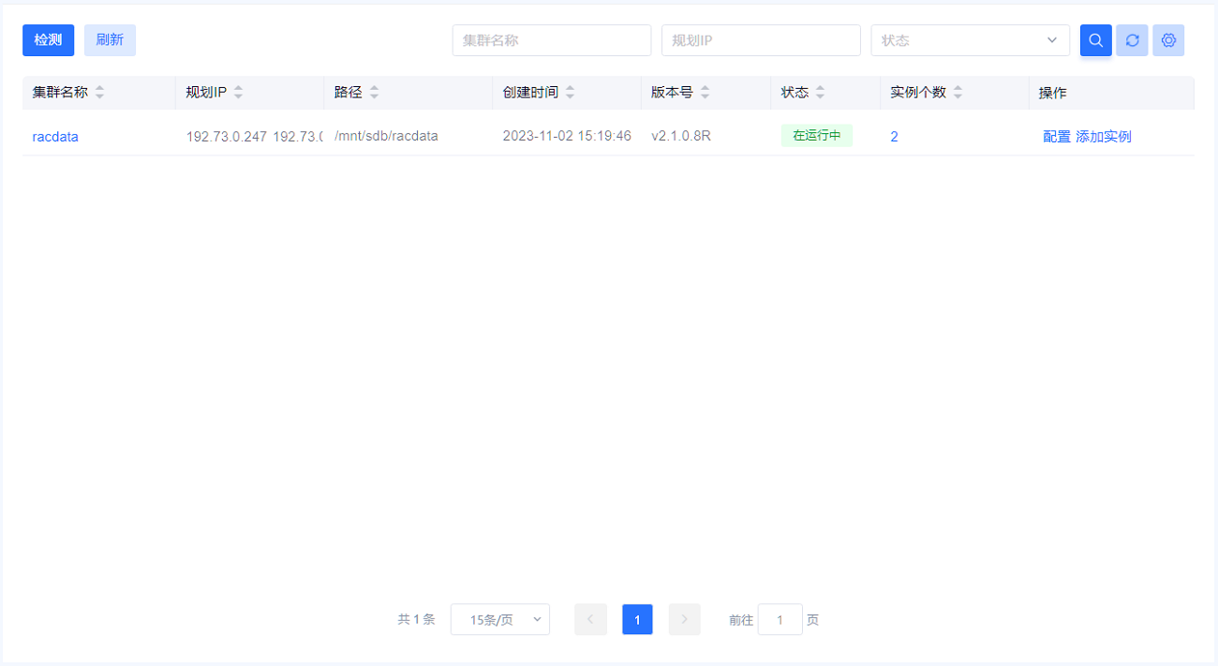Sort by 规划IP column arrows
The image size is (1218, 666).
point(238,93)
